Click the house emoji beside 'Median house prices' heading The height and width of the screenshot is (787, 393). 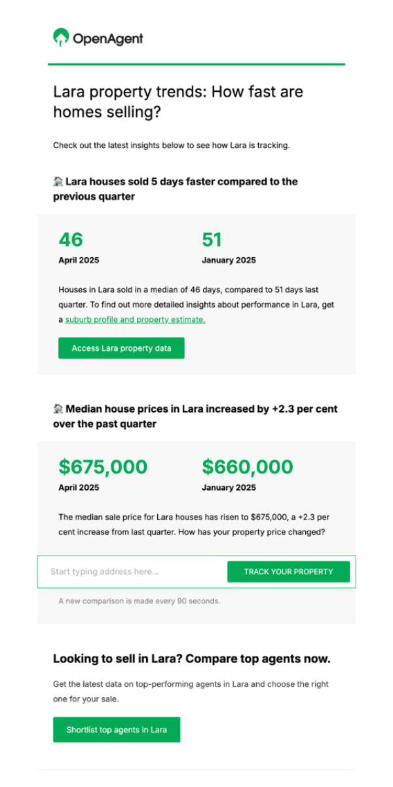point(58,409)
